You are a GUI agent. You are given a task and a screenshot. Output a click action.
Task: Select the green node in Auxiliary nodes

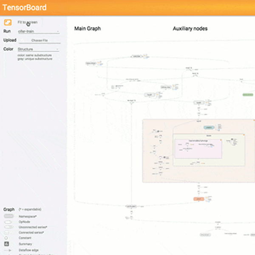click(x=247, y=94)
